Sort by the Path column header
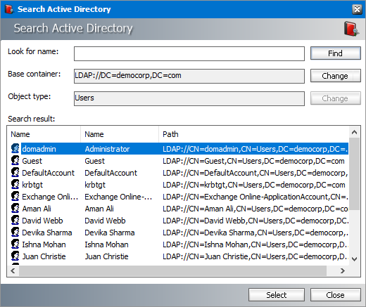The width and height of the screenshot is (366, 307). click(x=253, y=134)
